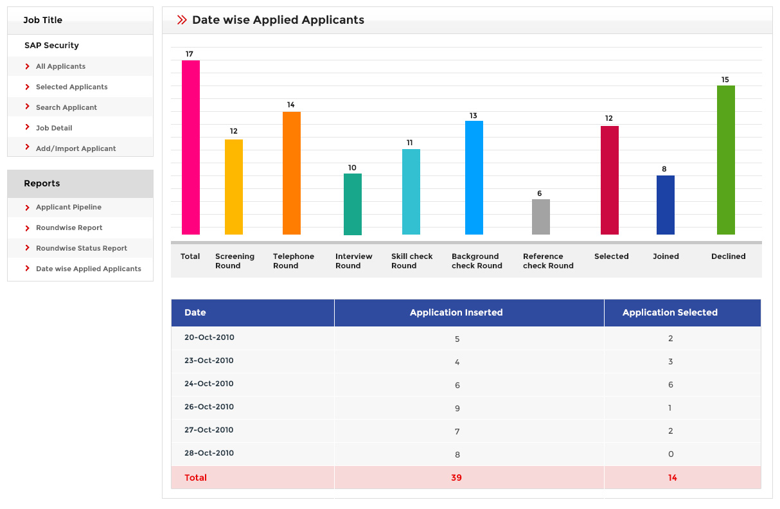Click the red arrow beside Job Detail

[x=28, y=127]
